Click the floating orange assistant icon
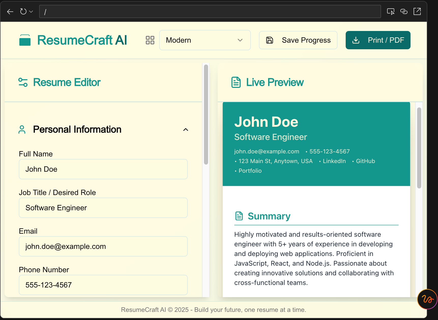This screenshot has width=438, height=320. click(428, 299)
